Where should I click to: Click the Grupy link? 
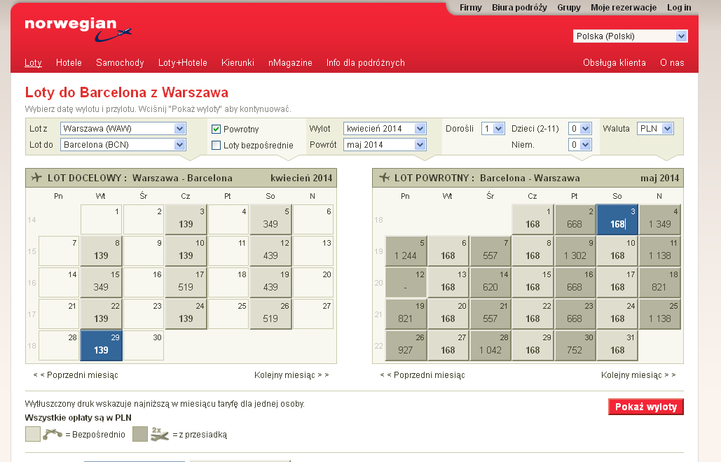(x=569, y=7)
